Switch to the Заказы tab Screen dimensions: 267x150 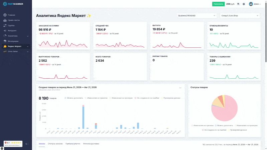(x=42, y=144)
